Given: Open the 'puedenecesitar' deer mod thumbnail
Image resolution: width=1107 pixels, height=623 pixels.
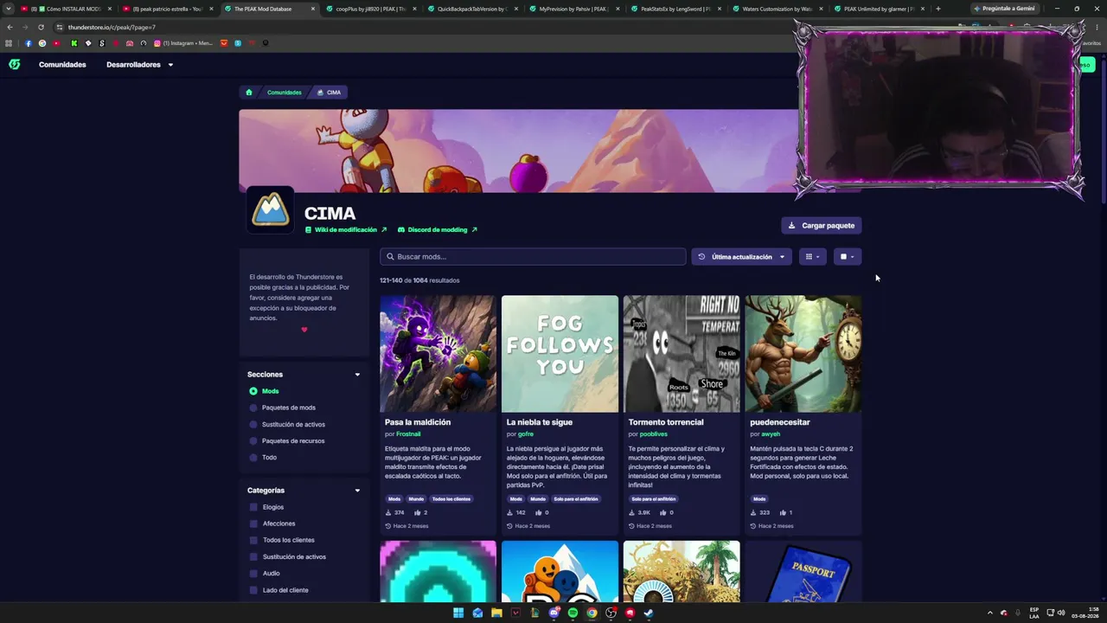Looking at the screenshot, I should click(x=803, y=354).
